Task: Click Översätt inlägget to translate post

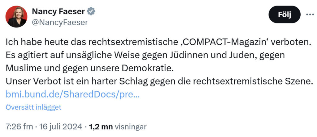Action: pos(33,107)
